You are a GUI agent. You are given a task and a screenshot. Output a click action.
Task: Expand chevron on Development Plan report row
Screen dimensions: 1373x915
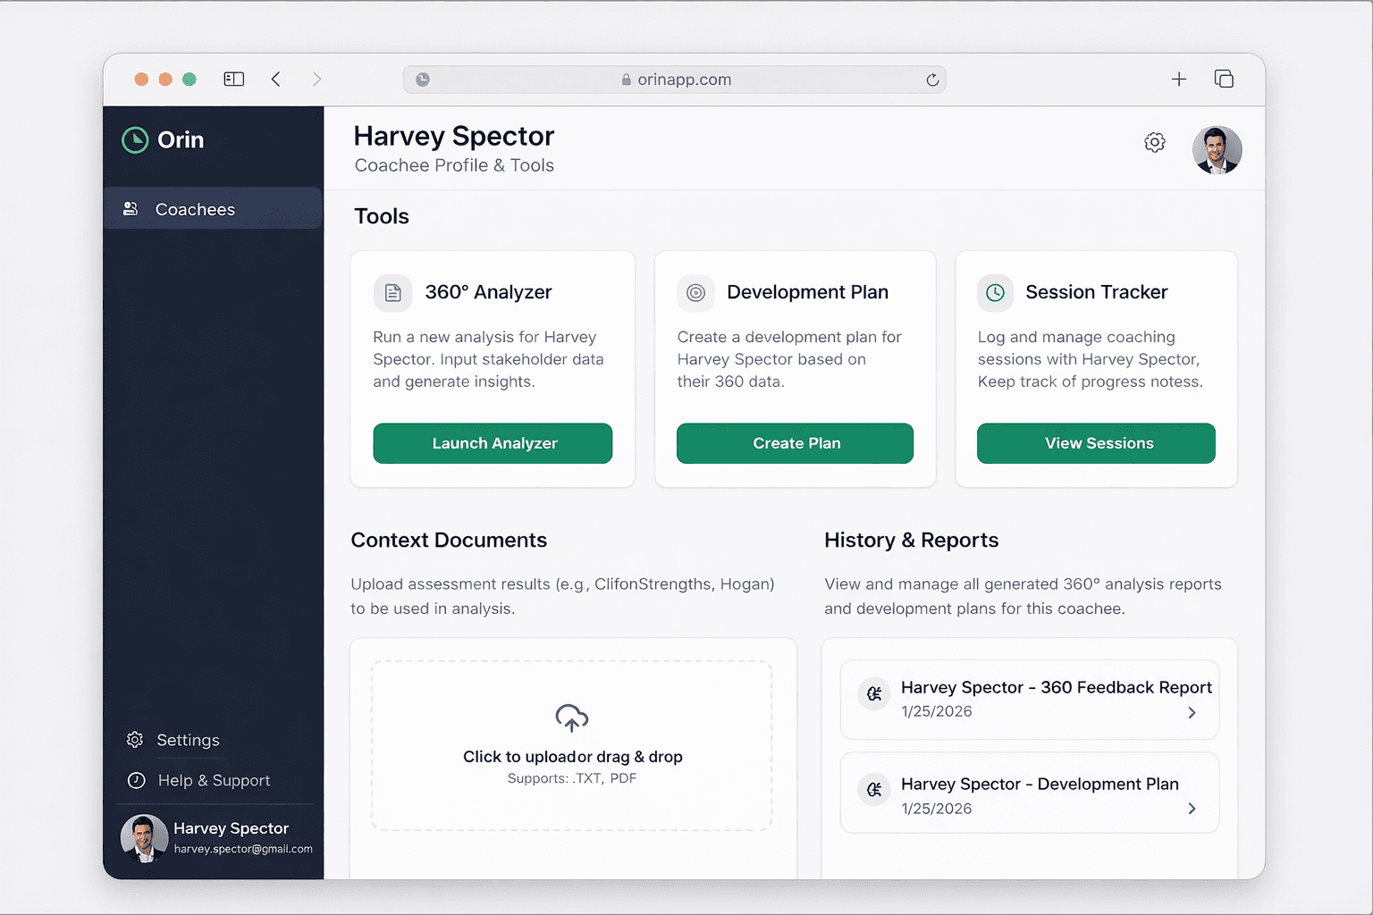[1192, 809]
